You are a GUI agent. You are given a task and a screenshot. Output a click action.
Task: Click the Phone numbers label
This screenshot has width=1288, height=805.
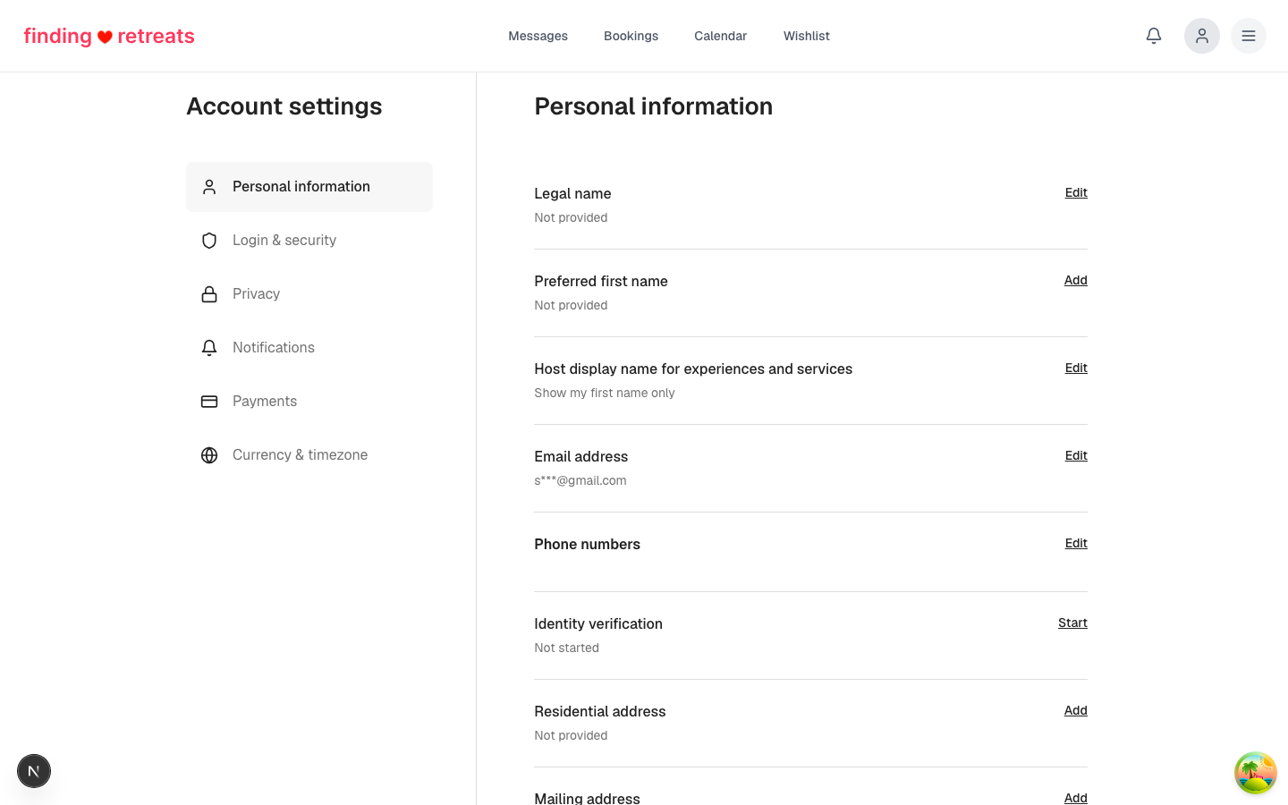click(588, 544)
